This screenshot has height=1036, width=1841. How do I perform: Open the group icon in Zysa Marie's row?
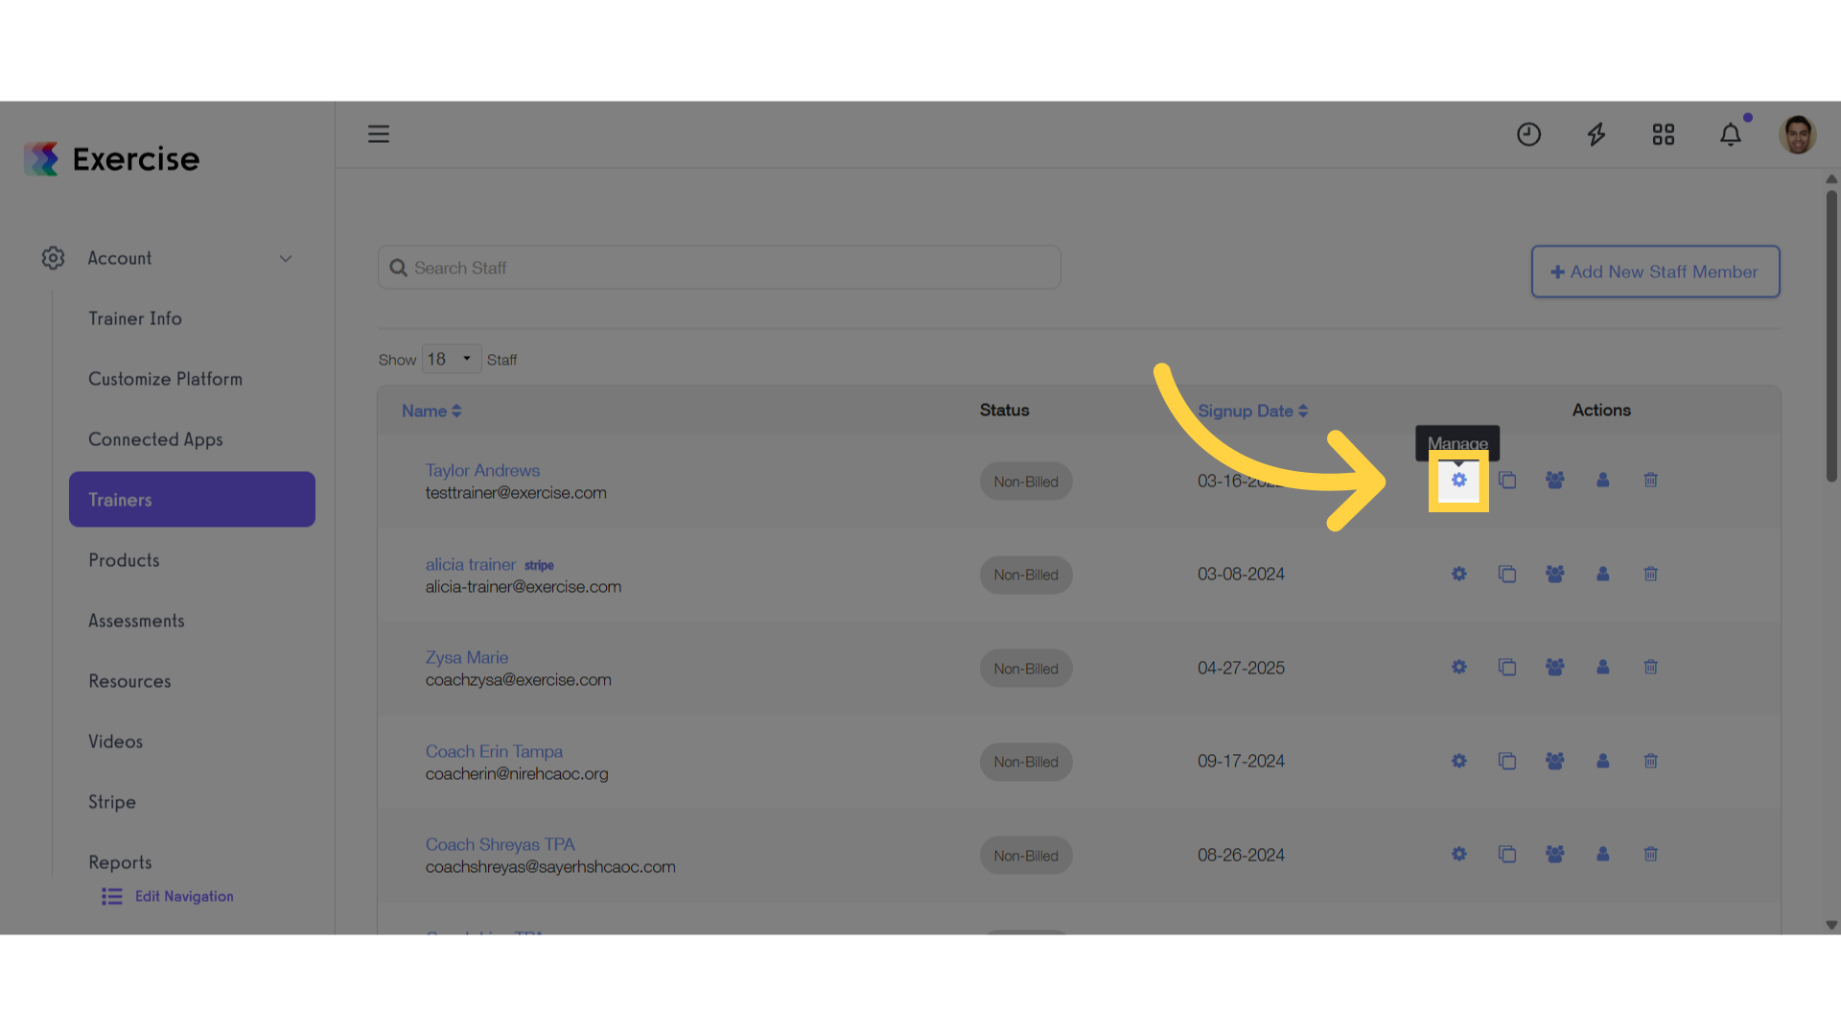click(x=1555, y=667)
